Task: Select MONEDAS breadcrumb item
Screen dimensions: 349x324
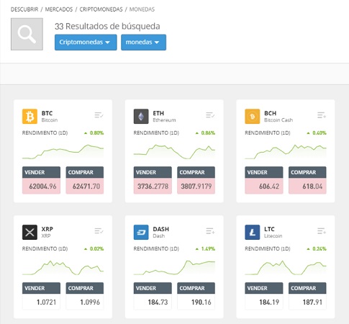Action: (142, 9)
